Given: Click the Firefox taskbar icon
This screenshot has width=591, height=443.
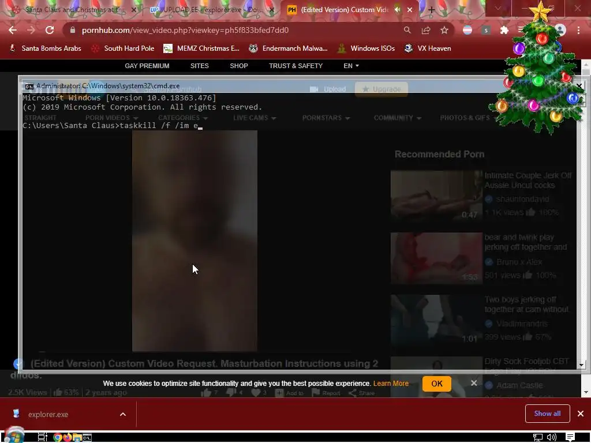Looking at the screenshot, I should pos(68,437).
